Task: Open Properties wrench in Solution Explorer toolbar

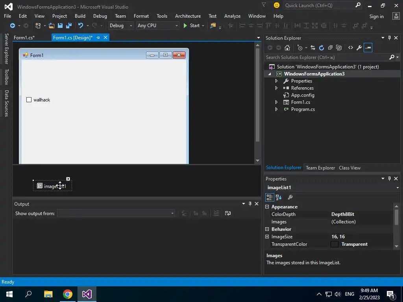Action: click(x=359, y=48)
